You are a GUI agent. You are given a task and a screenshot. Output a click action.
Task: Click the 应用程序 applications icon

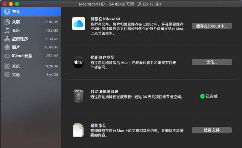pos(7,39)
